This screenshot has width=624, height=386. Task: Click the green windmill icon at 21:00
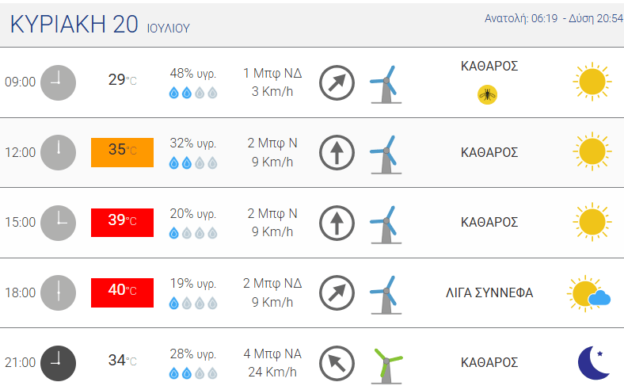[386, 365]
